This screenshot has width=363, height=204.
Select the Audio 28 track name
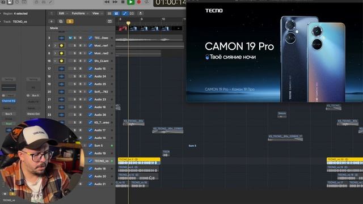100,114
